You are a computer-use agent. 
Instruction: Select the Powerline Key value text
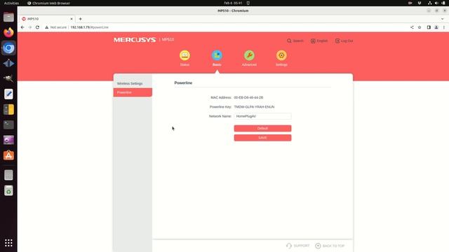[254, 107]
